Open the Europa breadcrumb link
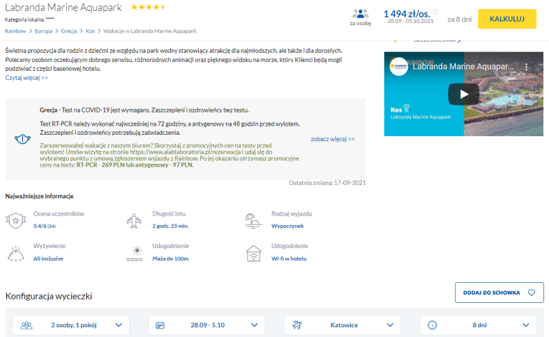 [43, 31]
